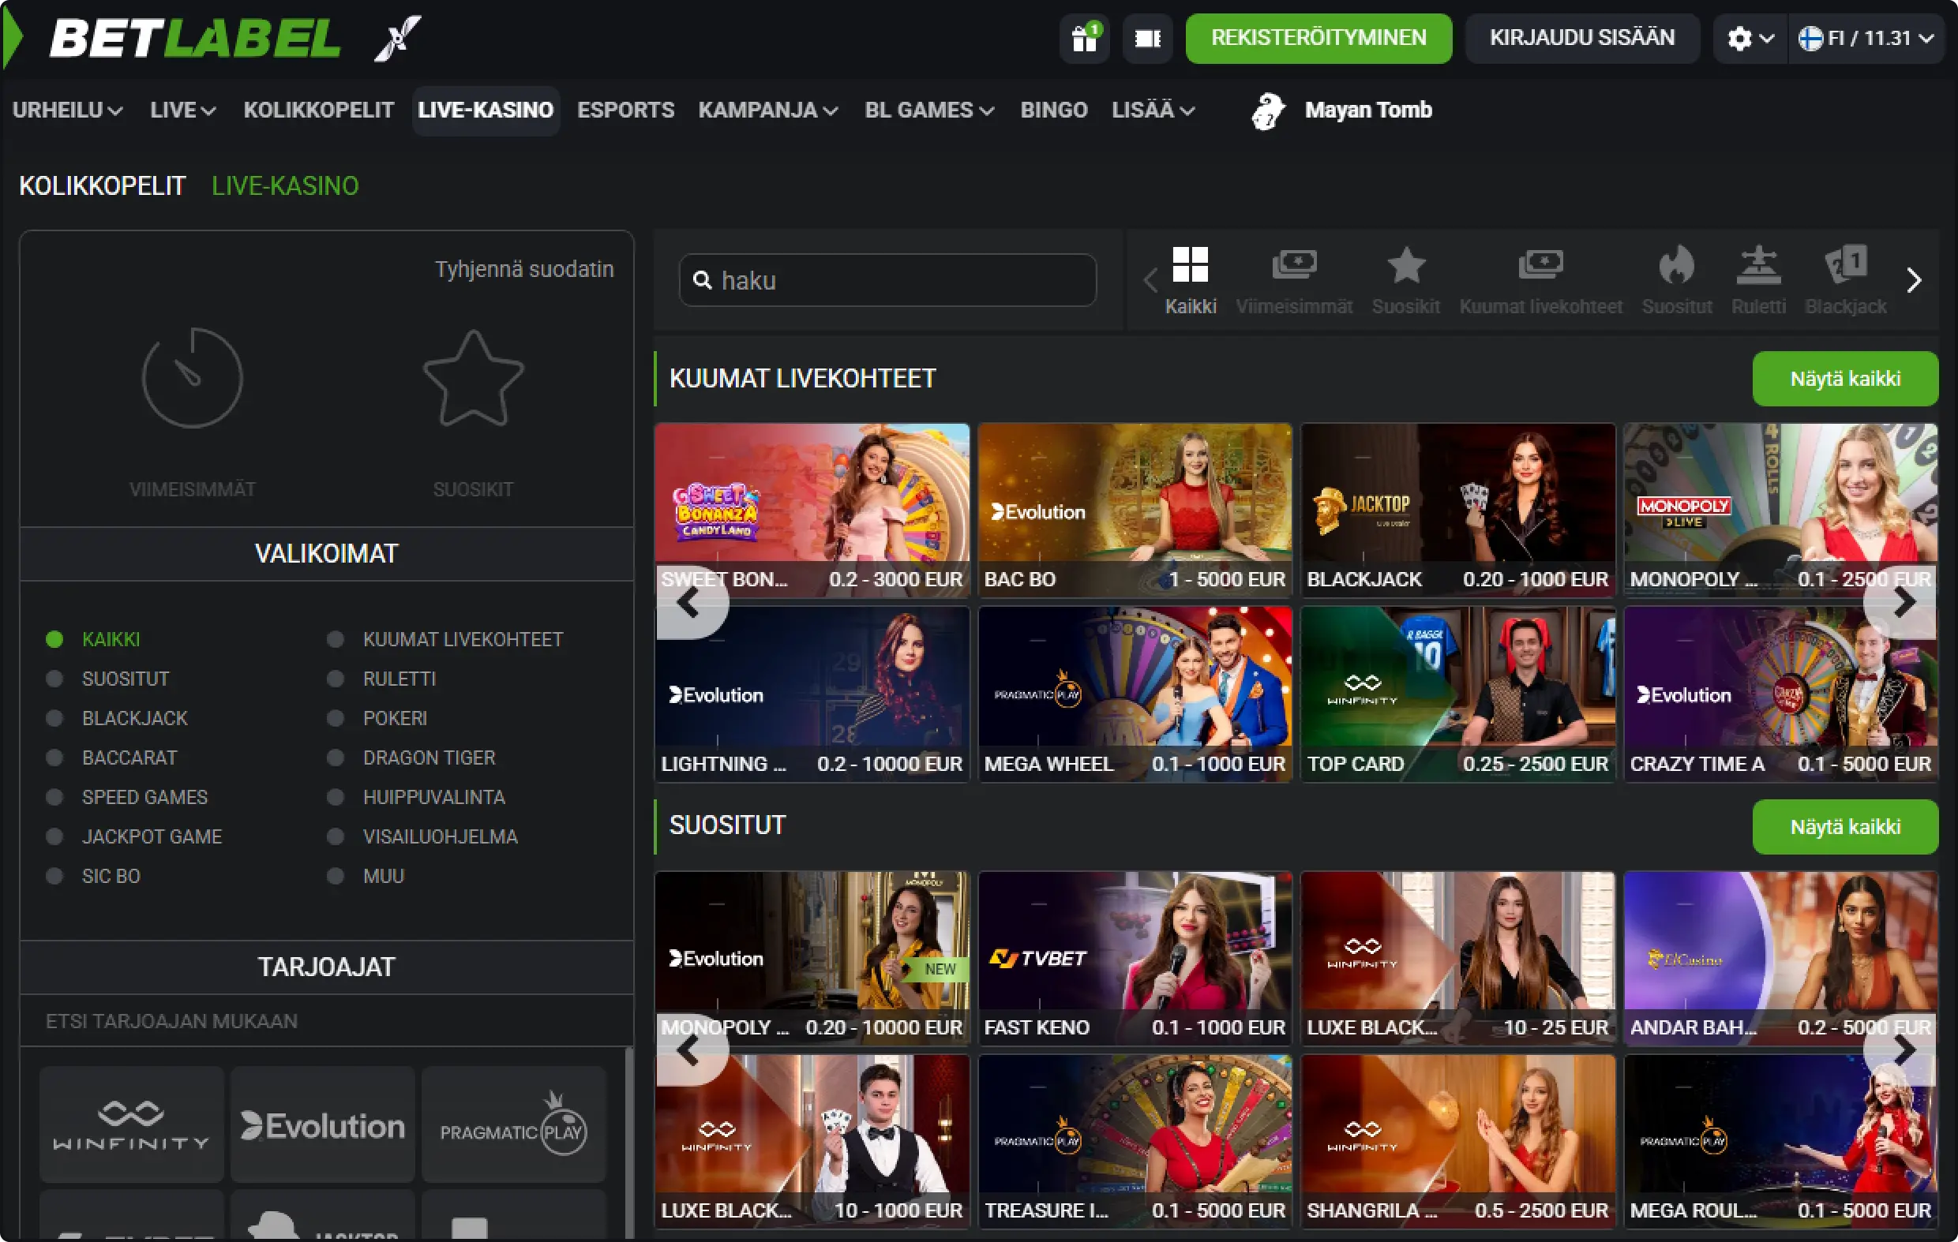Select the Viimeisimmät category icon
This screenshot has width=1958, height=1242.
coord(1294,280)
